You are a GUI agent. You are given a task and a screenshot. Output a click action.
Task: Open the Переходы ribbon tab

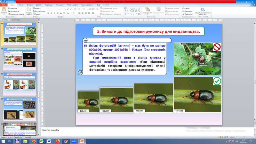[x=49, y=5]
